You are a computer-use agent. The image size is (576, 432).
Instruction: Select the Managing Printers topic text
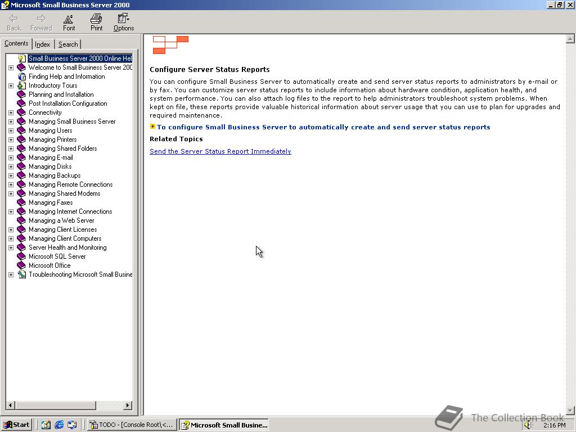(52, 139)
